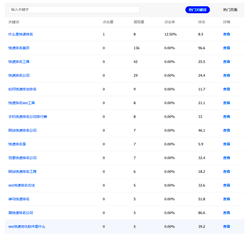Click 查看 for 百度快速排名公司

227,158
